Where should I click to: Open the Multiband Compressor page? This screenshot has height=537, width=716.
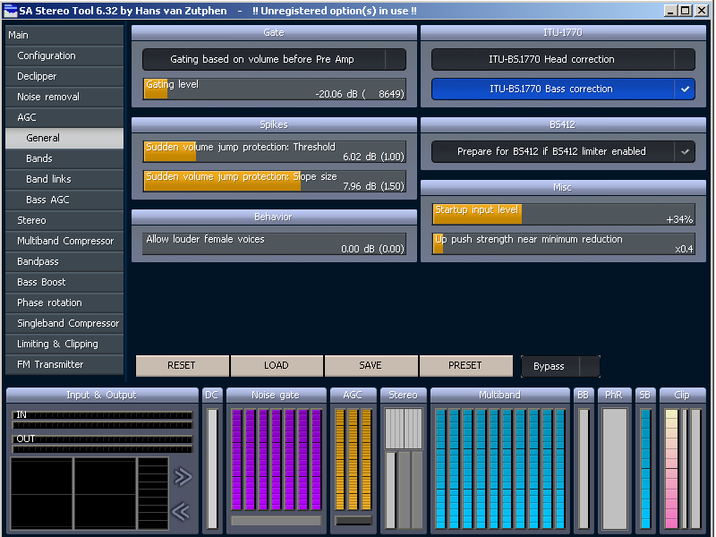pos(64,241)
